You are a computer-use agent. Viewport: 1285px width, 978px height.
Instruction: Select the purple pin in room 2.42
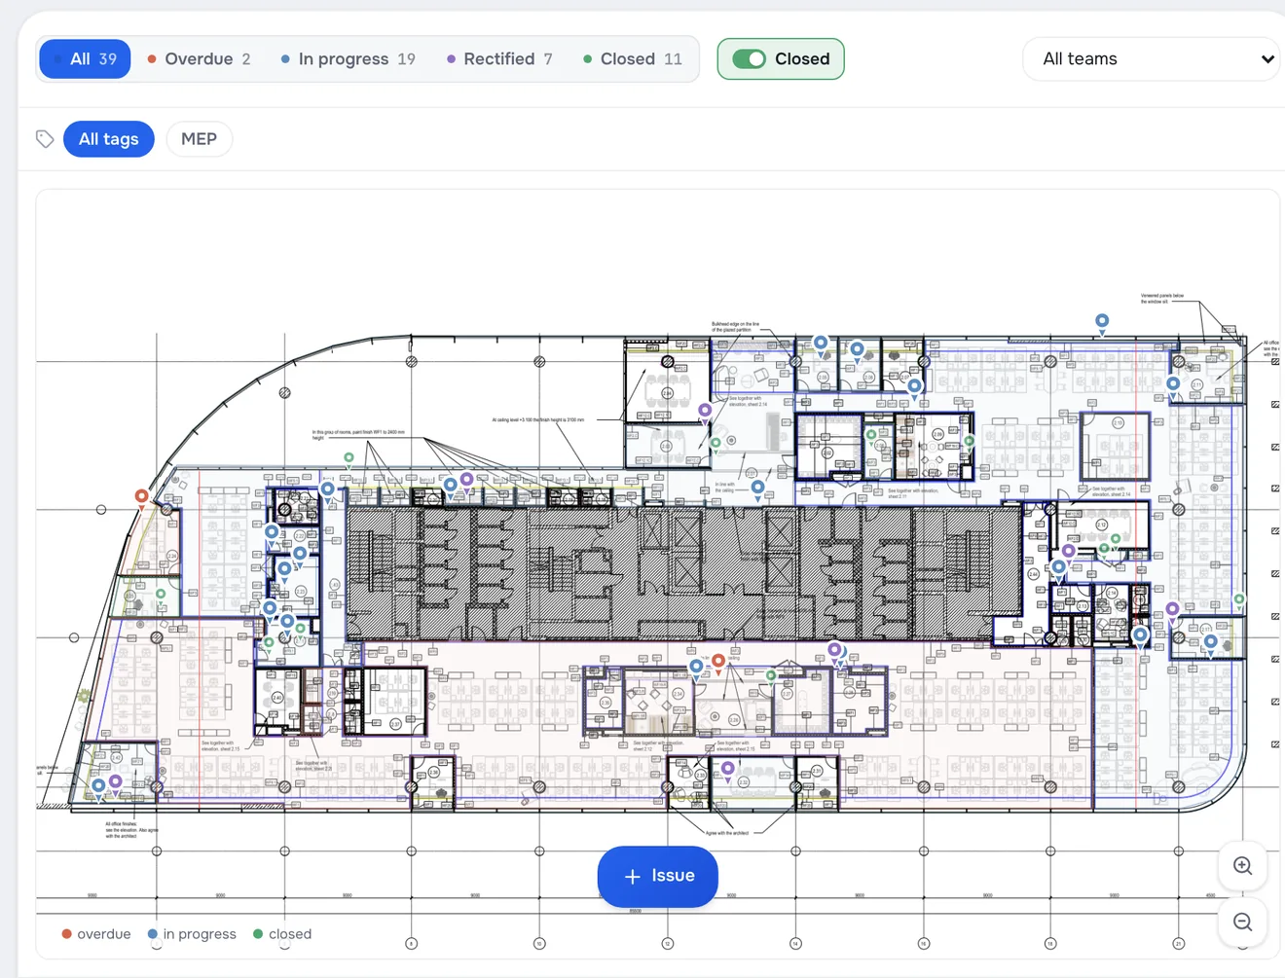(x=116, y=783)
